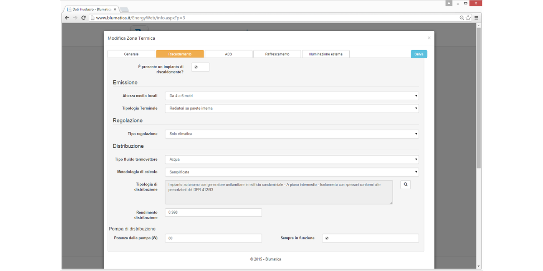Click the Rendimento distribuzione input field
Viewport: 543px width, 271px height.
click(213, 212)
